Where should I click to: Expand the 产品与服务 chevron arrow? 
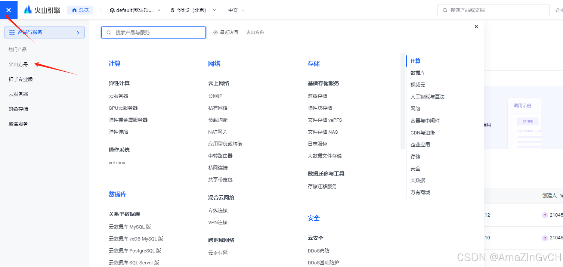coord(78,33)
